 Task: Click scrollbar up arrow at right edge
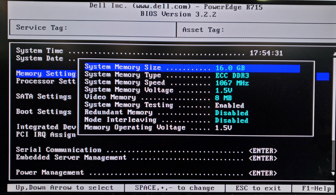[x=335, y=53]
